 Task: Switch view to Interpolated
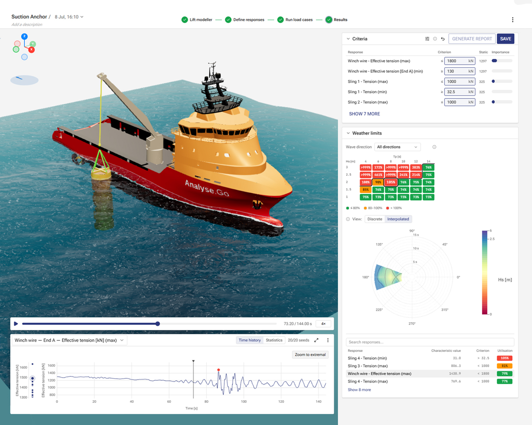pyautogui.click(x=398, y=219)
